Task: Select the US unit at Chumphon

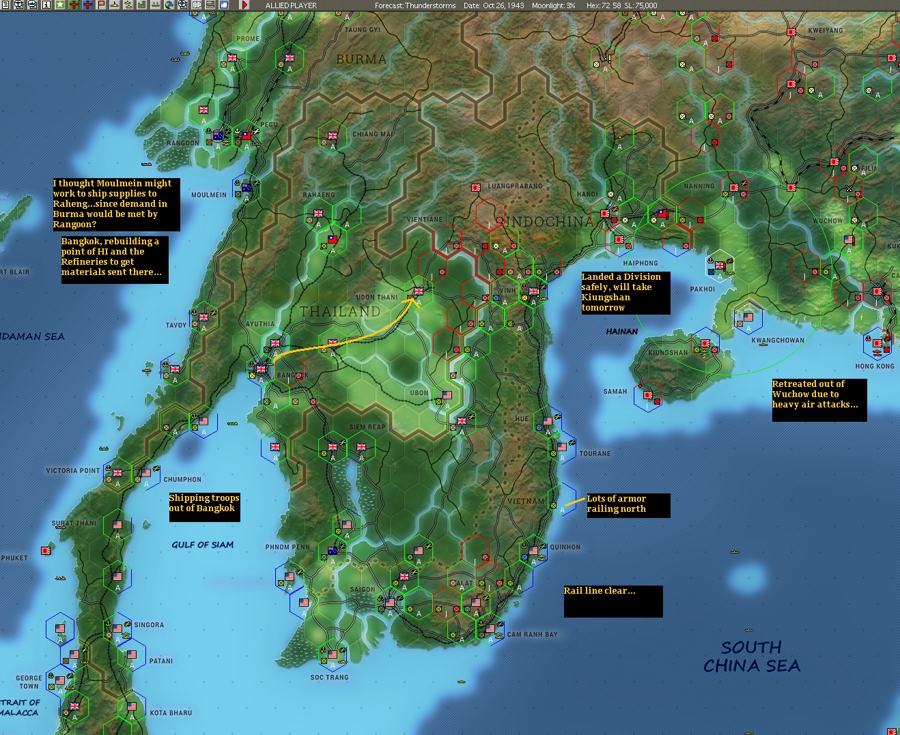Action: coord(146,473)
